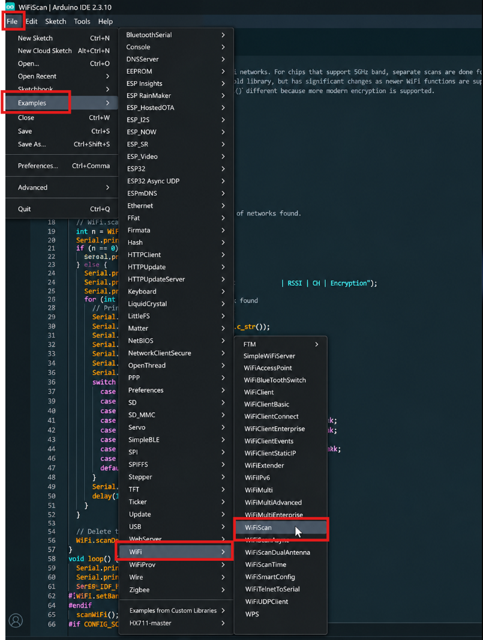Expand EEPROM examples
The height and width of the screenshot is (640, 483).
(x=176, y=71)
